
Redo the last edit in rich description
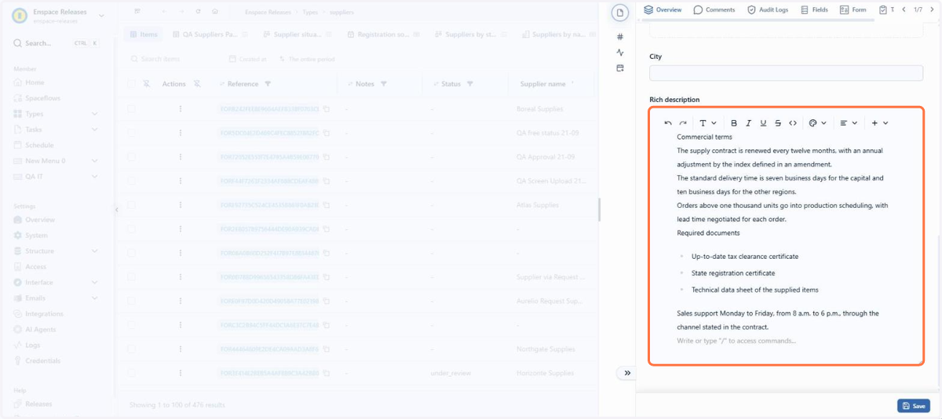point(683,123)
